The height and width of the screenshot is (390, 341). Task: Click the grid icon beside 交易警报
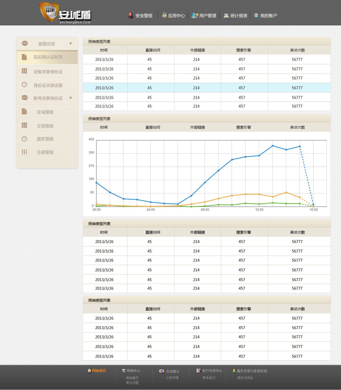click(24, 125)
